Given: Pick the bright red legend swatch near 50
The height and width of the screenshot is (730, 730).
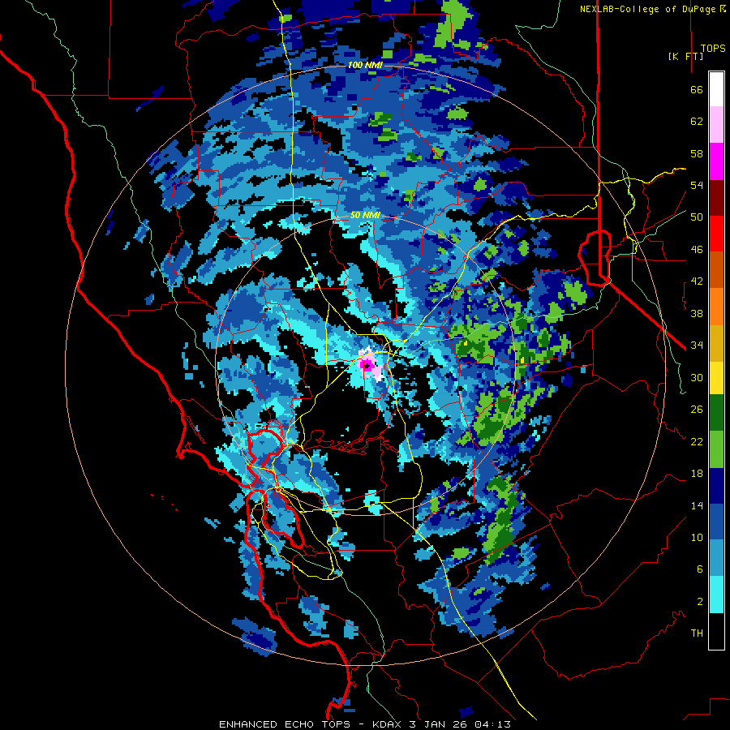Looking at the screenshot, I should point(716,234).
